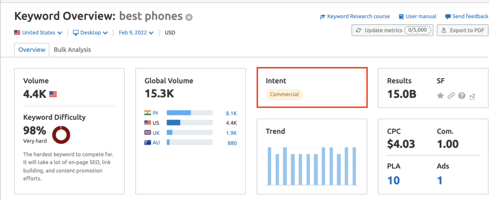Click the star SERP feature icon
Image resolution: width=489 pixels, height=200 pixels.
point(440,96)
